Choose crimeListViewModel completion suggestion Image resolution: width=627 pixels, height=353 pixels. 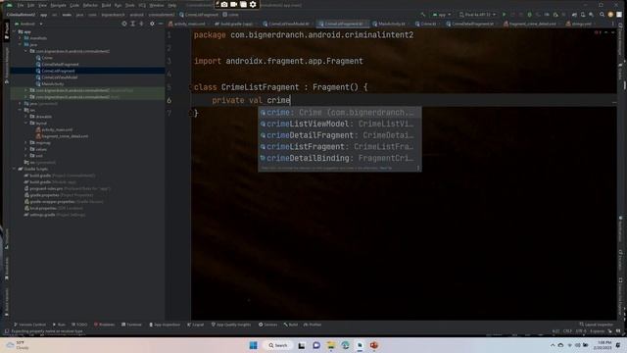click(x=339, y=125)
